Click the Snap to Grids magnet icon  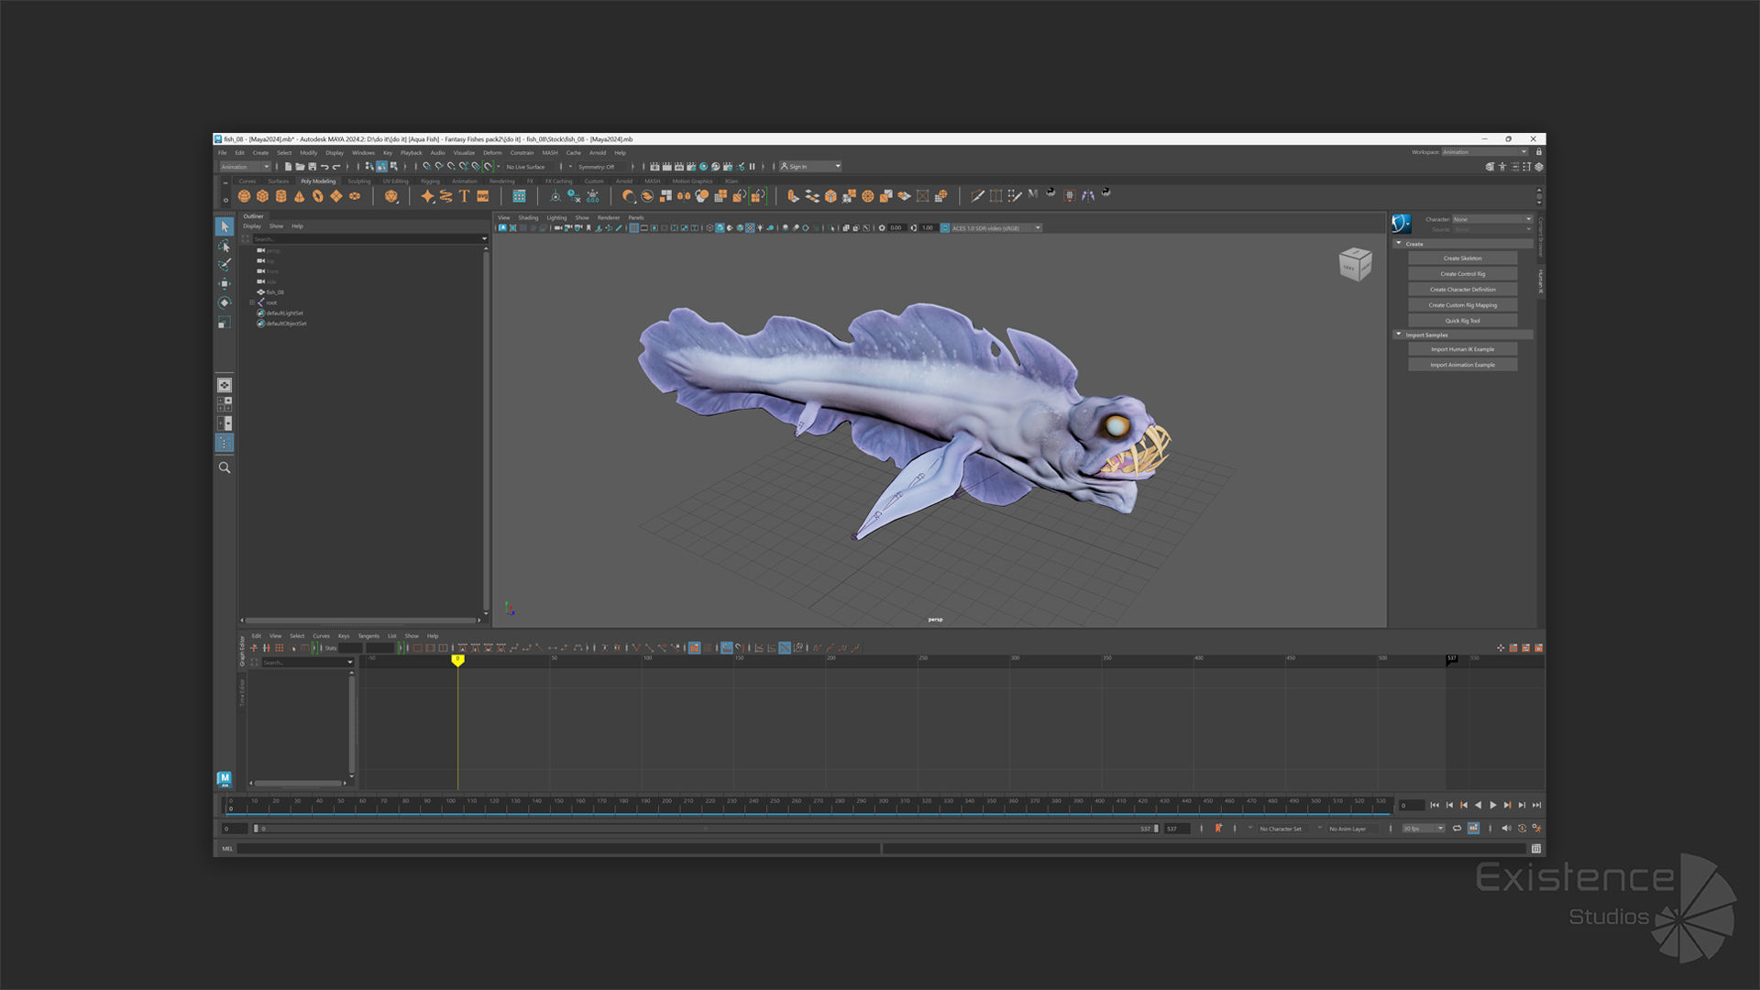click(426, 167)
